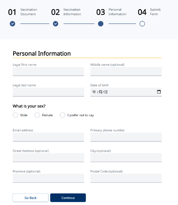Click the current step 03 filled circle
The height and width of the screenshot is (205, 178).
101,24
